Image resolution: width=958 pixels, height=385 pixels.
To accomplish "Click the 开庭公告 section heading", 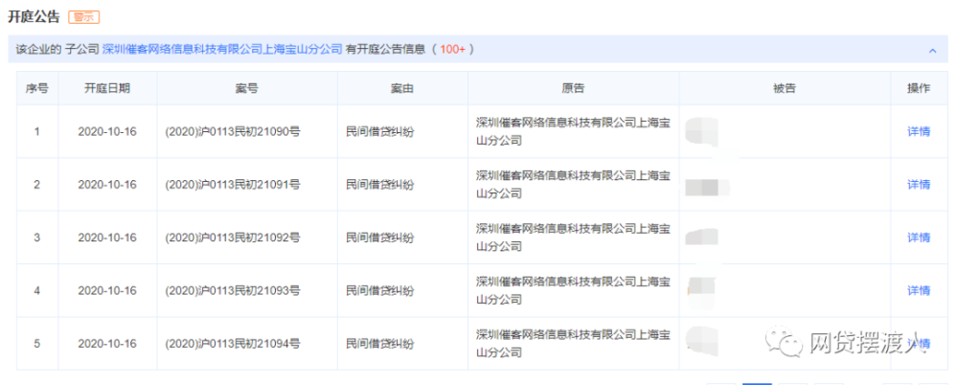I will [34, 17].
